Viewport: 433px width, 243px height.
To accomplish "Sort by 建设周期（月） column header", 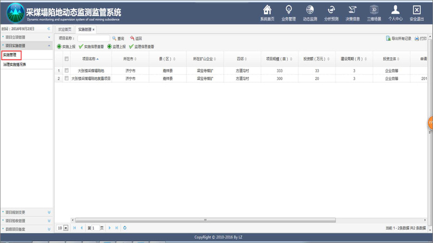I will point(354,59).
